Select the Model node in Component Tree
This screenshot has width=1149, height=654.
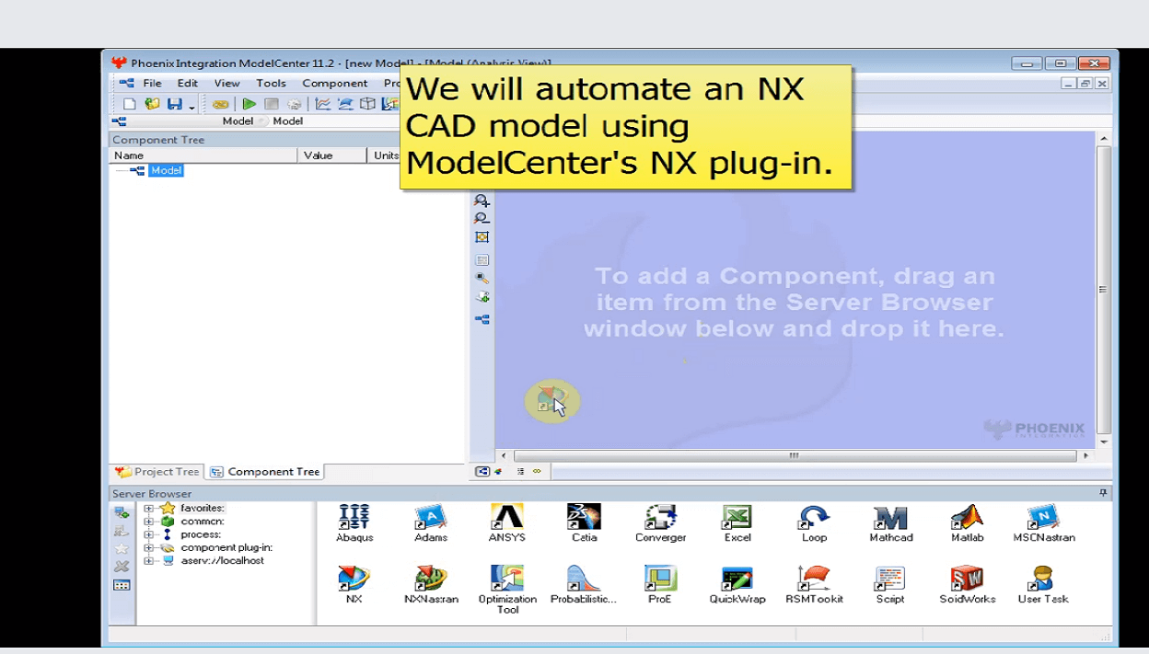click(x=167, y=170)
